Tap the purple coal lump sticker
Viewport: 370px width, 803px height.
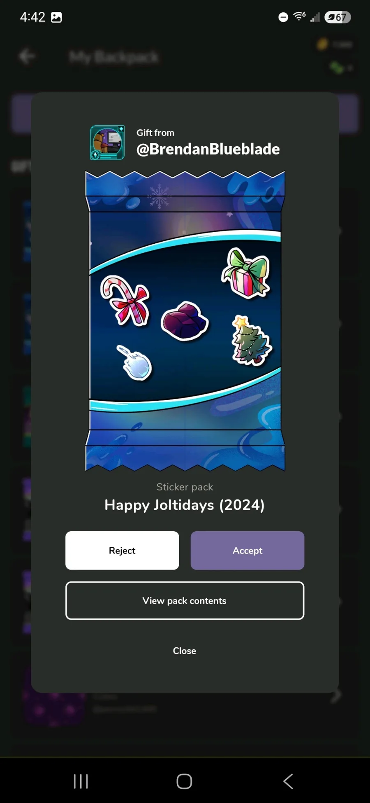tap(185, 321)
